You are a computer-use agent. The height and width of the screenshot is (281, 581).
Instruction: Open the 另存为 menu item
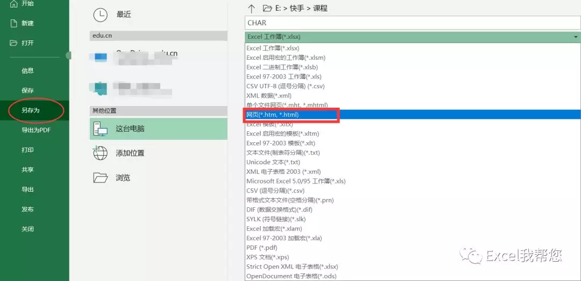(31, 110)
